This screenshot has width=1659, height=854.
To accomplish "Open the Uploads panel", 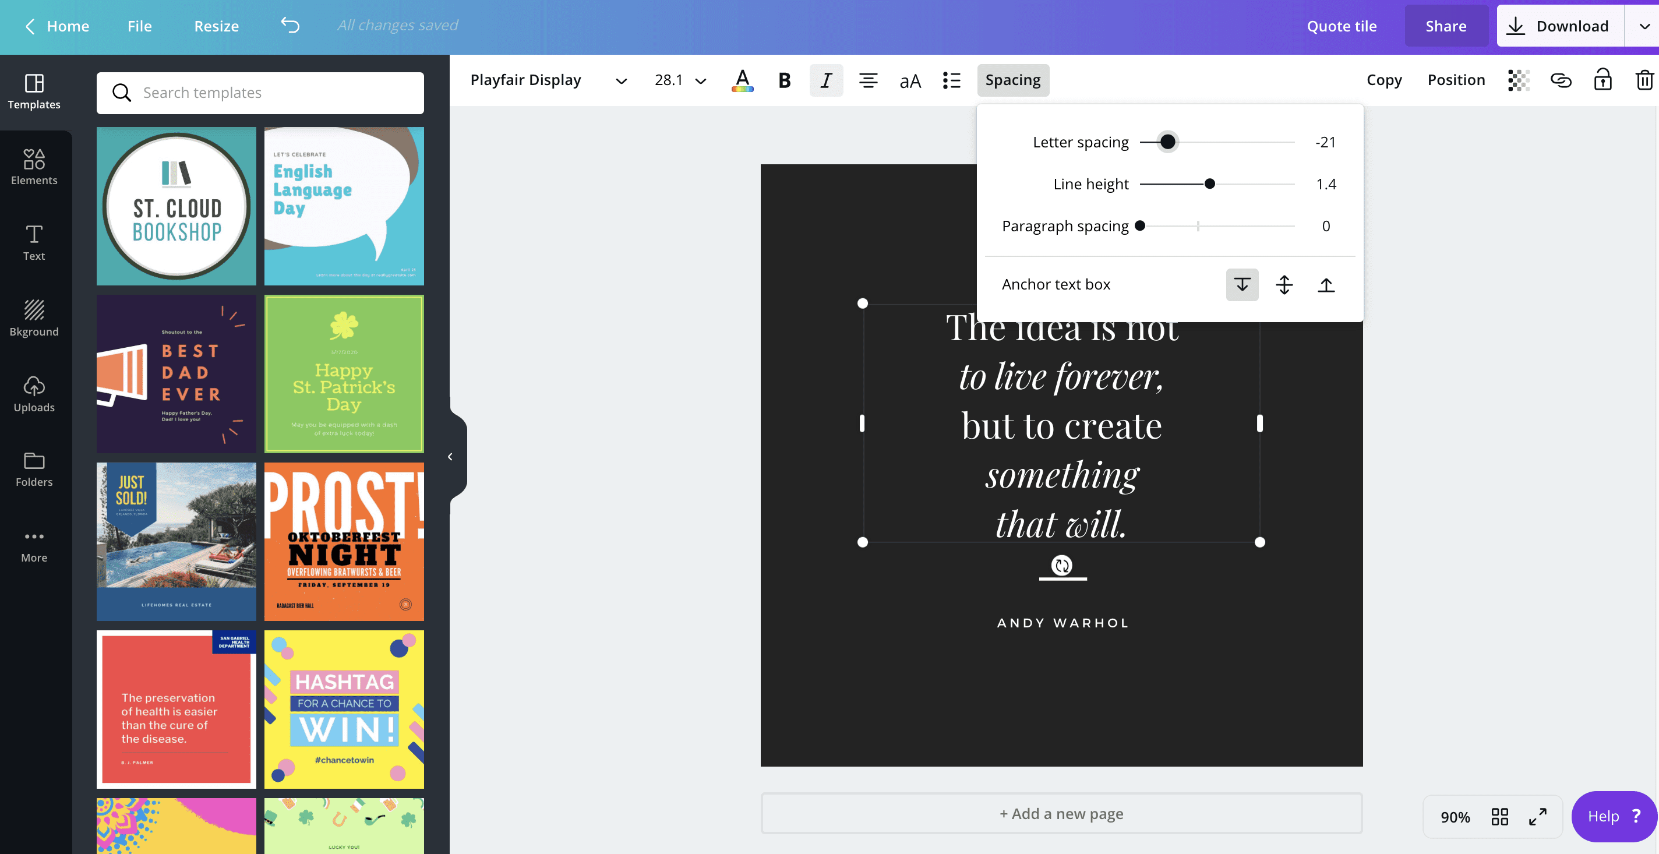I will pyautogui.click(x=33, y=394).
